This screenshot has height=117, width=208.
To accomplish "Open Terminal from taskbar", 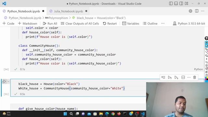I will [125, 114].
